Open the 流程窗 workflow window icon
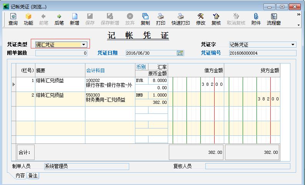This screenshot has height=185, width=305. 274,19
